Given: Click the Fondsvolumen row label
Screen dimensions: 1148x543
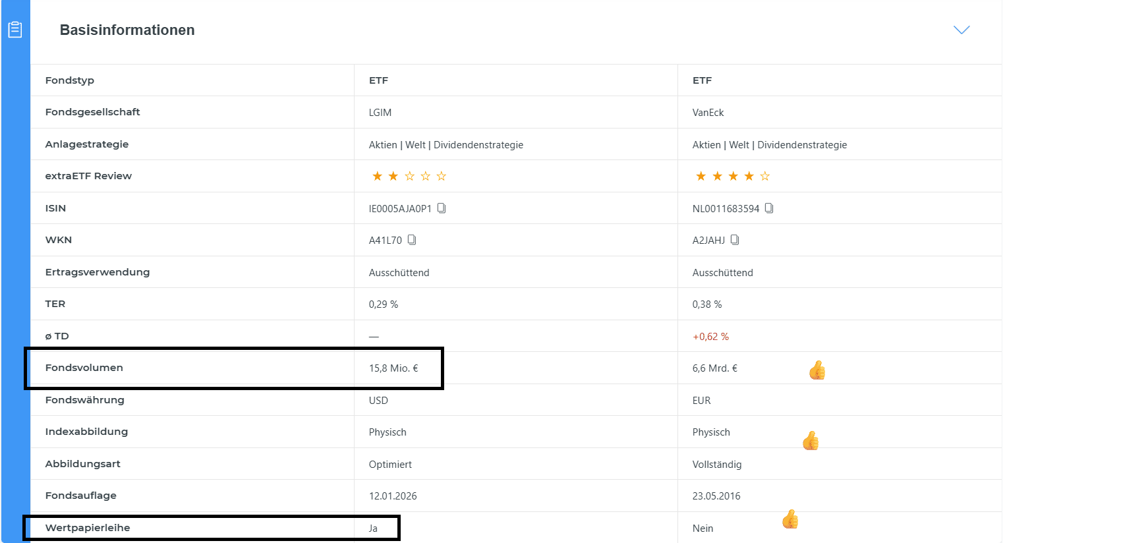Looking at the screenshot, I should pos(84,368).
